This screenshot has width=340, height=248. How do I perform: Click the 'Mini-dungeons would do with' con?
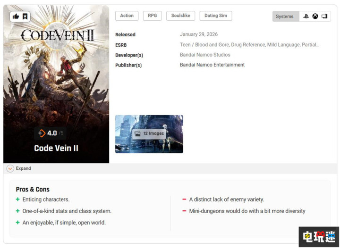coord(247,211)
